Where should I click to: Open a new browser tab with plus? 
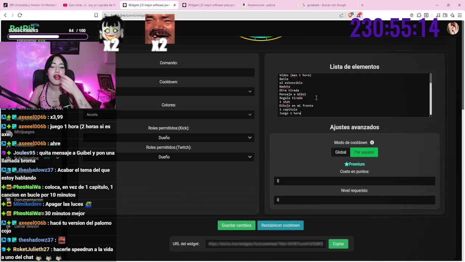(x=362, y=5)
